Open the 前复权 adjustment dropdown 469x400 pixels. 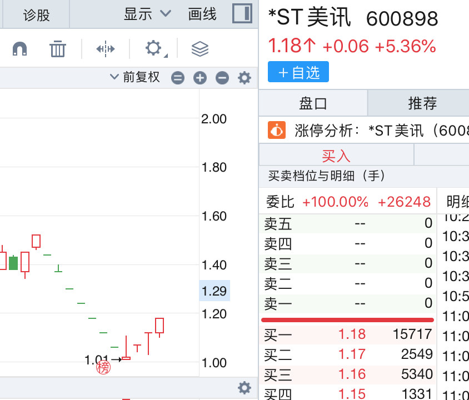pyautogui.click(x=136, y=77)
